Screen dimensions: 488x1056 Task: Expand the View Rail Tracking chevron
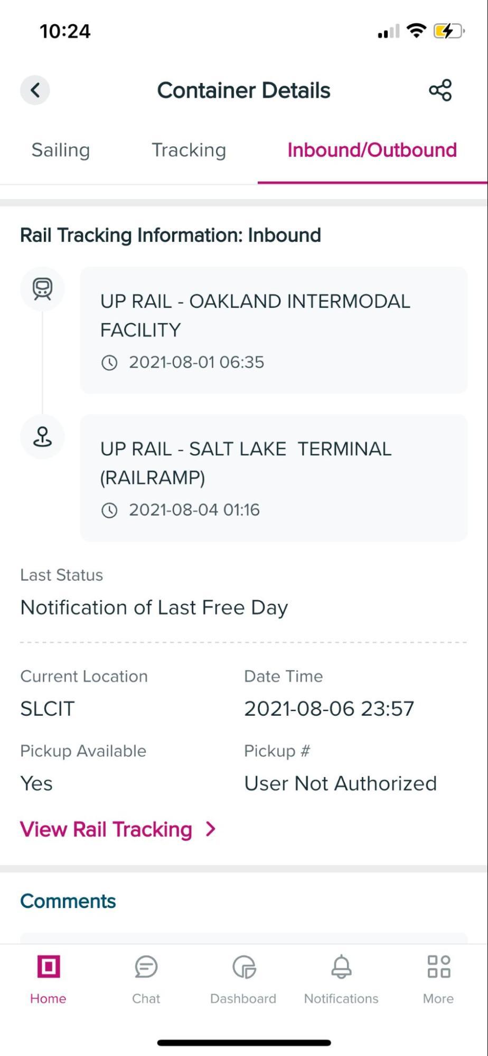click(x=211, y=829)
